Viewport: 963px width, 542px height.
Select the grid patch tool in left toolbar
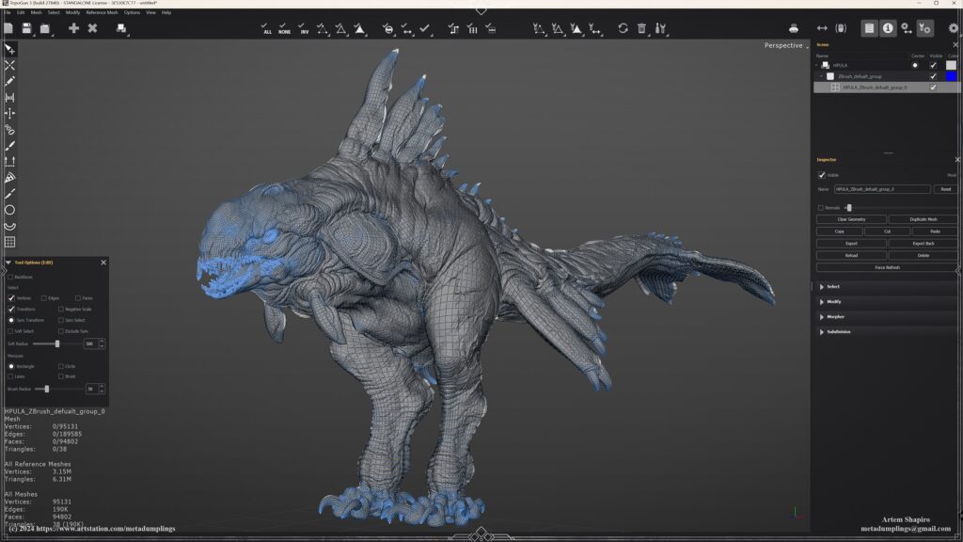pos(9,242)
